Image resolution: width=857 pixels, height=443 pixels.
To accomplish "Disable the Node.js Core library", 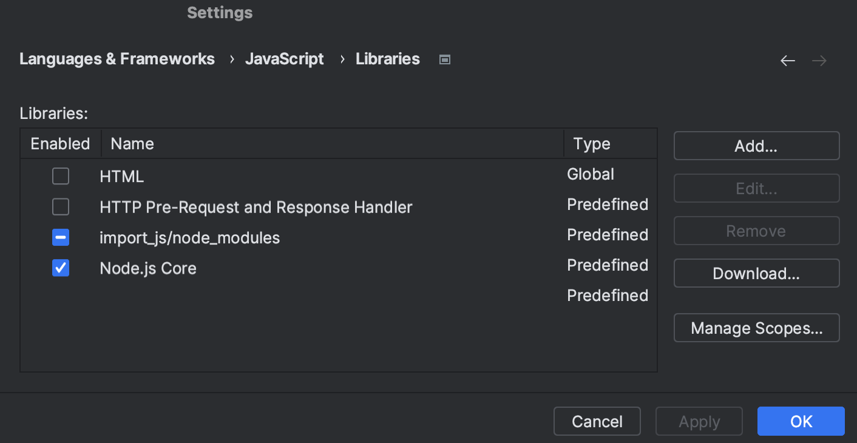I will 60,268.
